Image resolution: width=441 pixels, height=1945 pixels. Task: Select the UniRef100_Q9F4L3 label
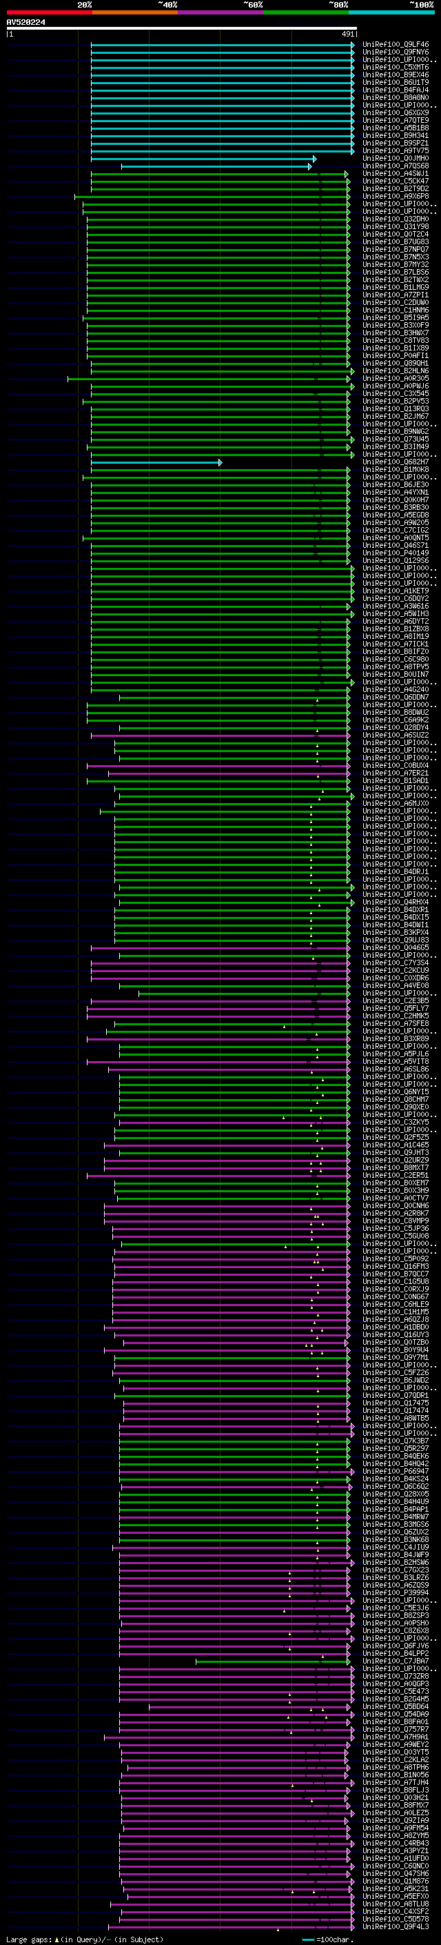pos(396,1926)
